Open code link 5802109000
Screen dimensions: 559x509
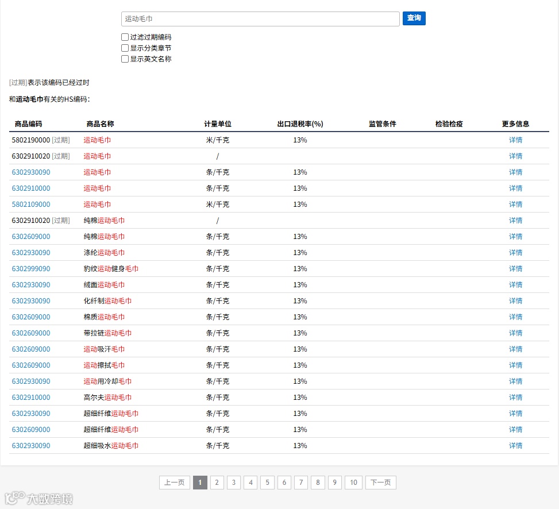(31, 205)
